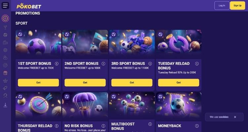Open the cocktail glass sidebar icon

[x=5, y=27]
